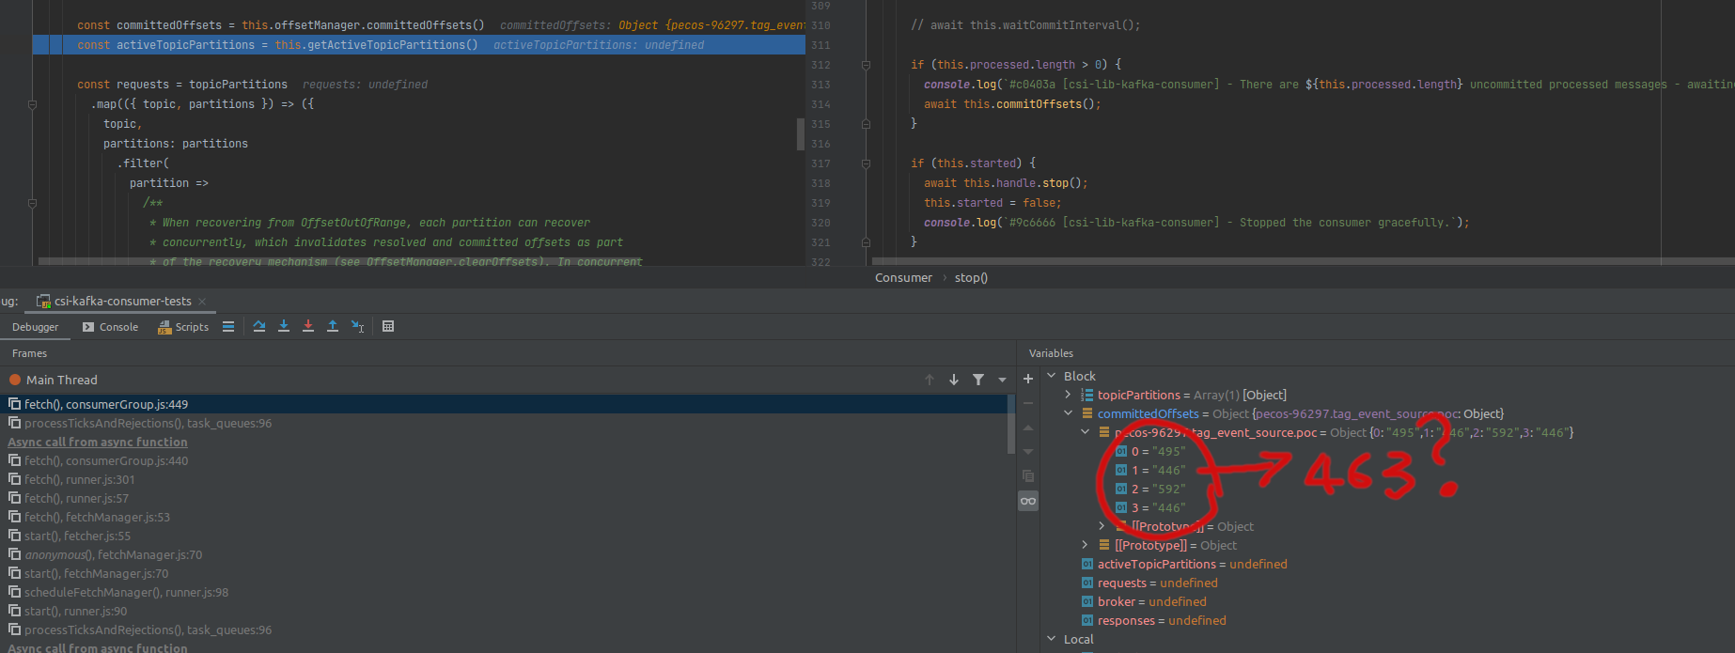Add a new watch with plus icon
Viewport: 1735px width, 653px height.
(x=1028, y=379)
